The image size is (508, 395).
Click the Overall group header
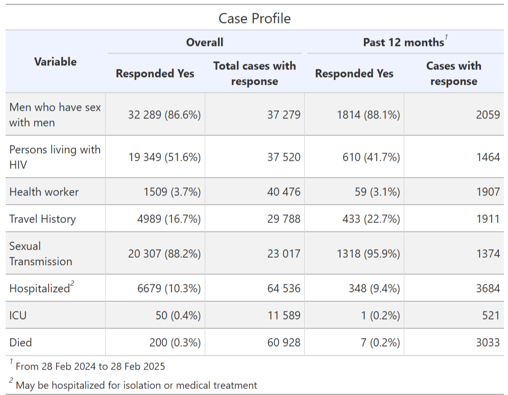[204, 42]
